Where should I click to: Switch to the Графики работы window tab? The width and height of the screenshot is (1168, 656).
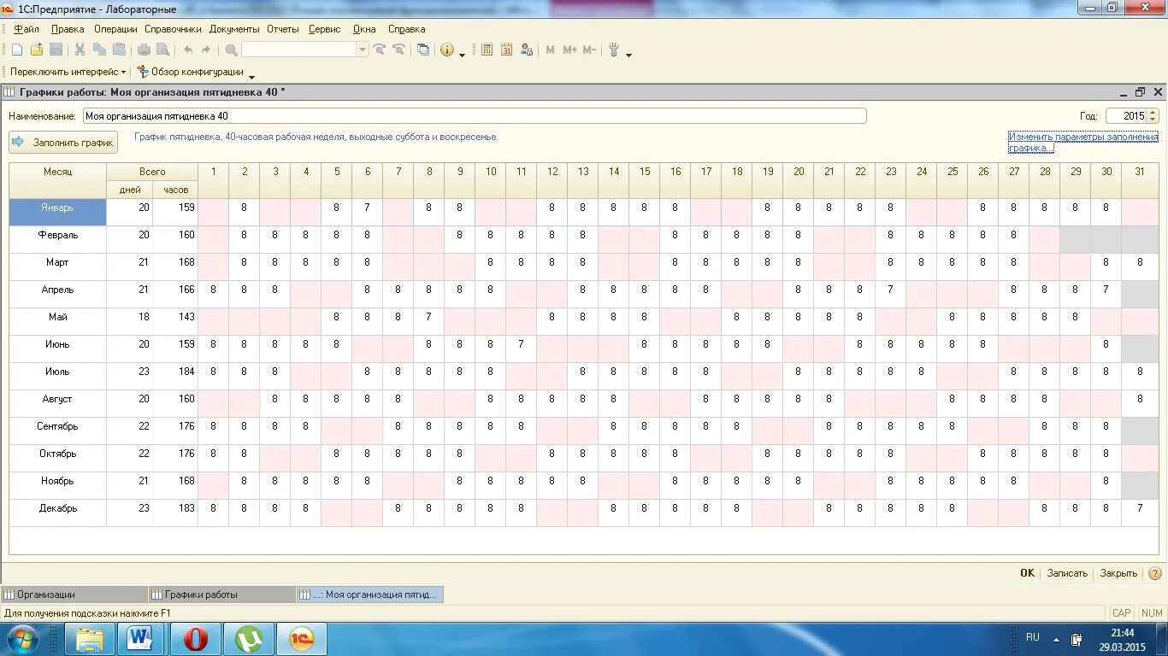click(222, 594)
